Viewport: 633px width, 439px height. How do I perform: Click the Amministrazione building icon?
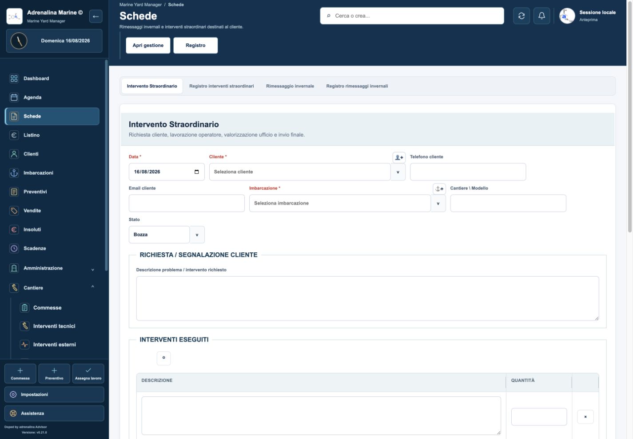pos(14,268)
